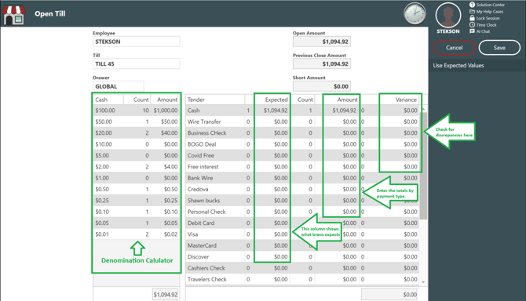The width and height of the screenshot is (526, 301).
Task: Click the tender list scrollbar thumb
Action: coord(423,165)
